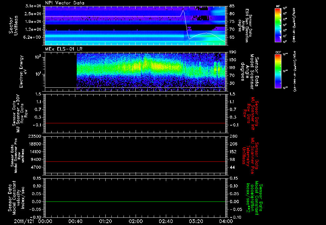The image size is (326, 225).
Task: Click the red line in the Scanner Pos plot
Action: (x=135, y=161)
